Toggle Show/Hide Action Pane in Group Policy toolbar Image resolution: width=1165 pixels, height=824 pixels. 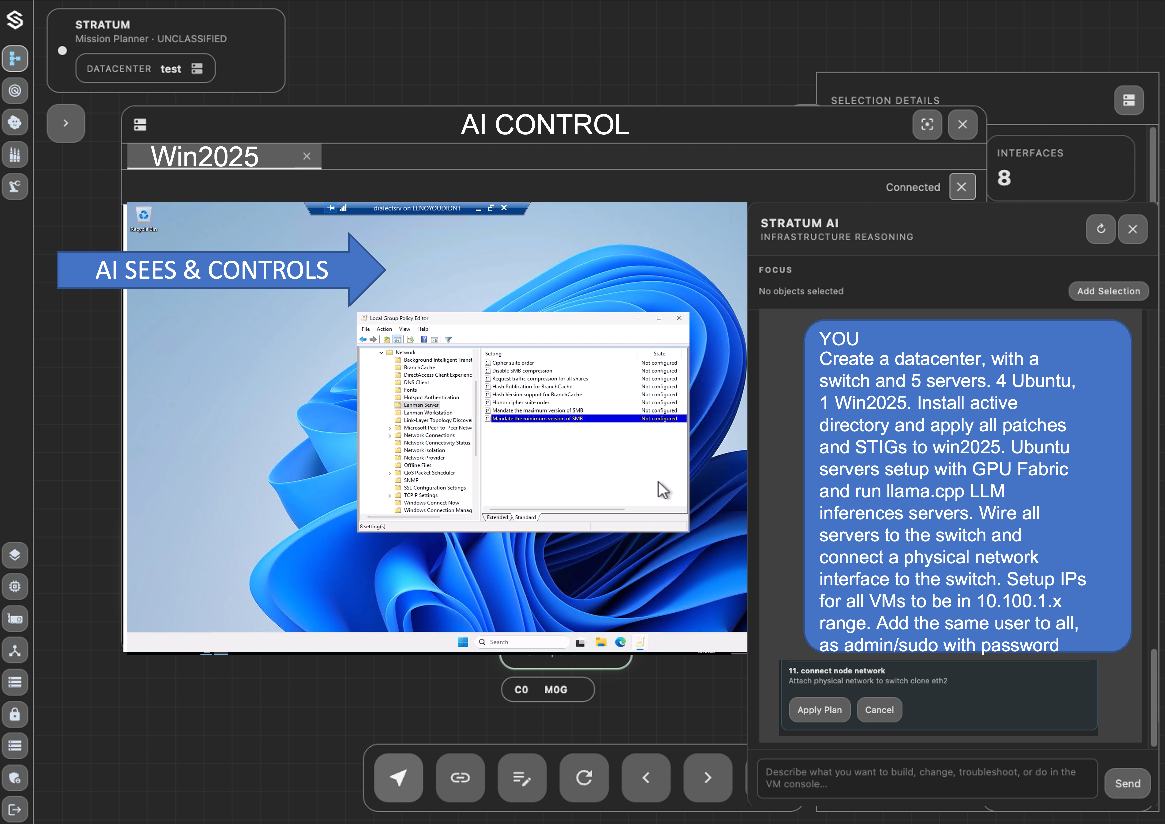[x=434, y=339]
